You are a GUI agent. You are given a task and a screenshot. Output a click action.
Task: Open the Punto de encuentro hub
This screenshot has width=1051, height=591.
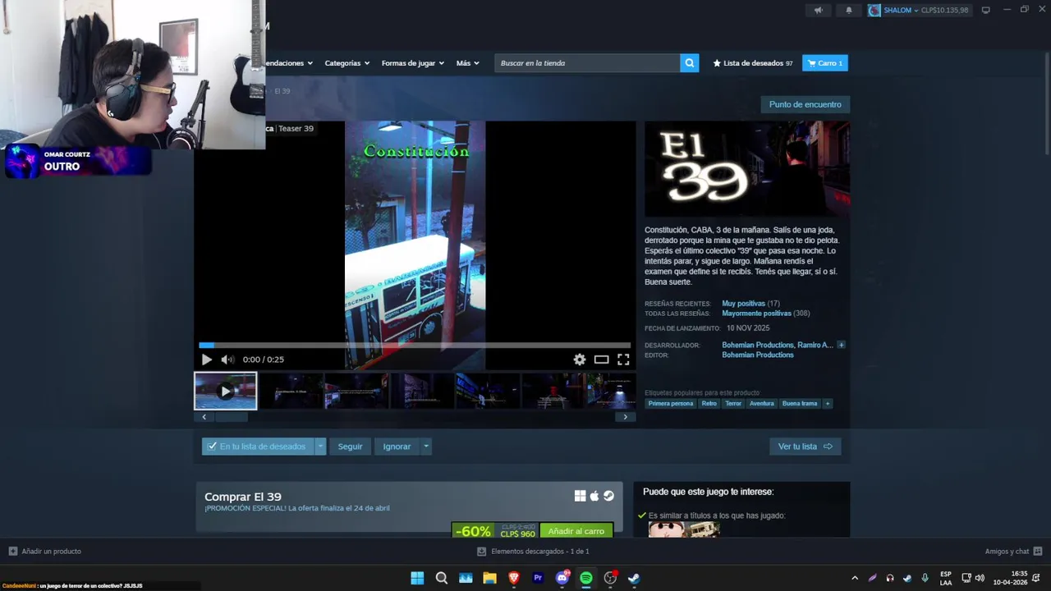[x=805, y=104]
